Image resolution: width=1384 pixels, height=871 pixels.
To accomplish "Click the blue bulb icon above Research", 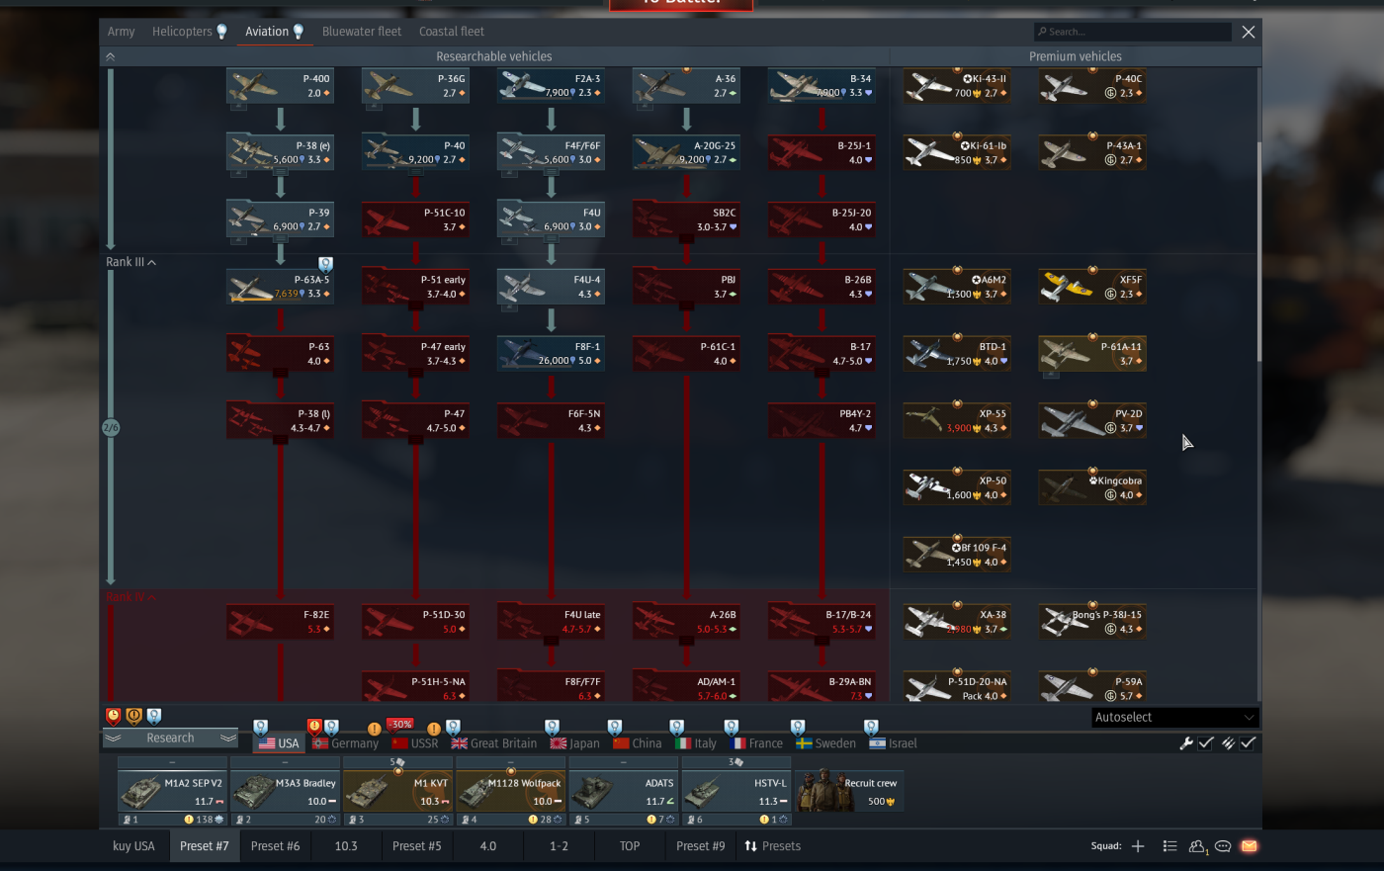I will [153, 716].
